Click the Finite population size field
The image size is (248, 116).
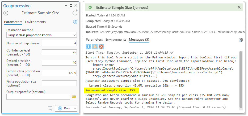pyautogui.click(x=59, y=83)
